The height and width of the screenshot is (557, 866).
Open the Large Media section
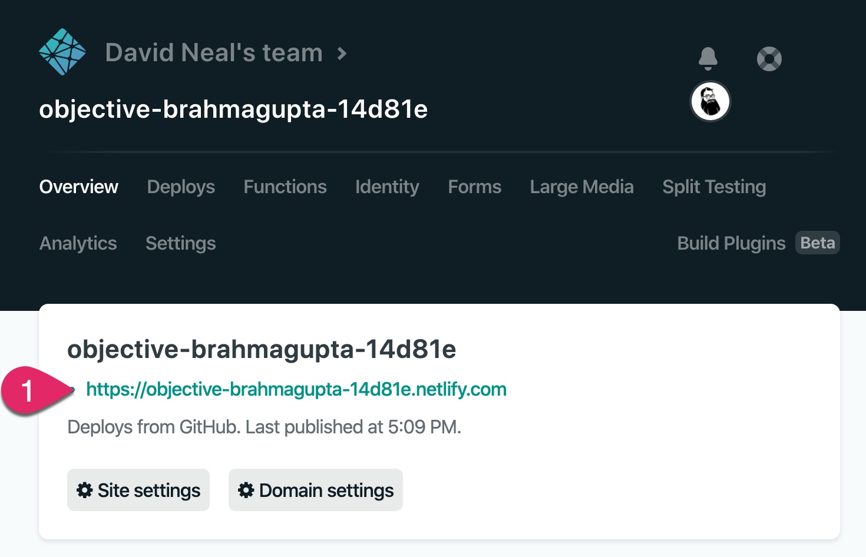tap(581, 187)
